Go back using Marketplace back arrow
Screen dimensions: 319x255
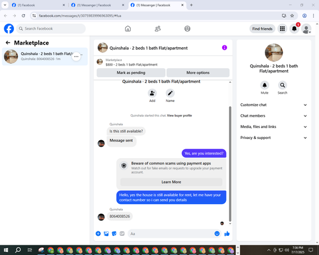8,43
